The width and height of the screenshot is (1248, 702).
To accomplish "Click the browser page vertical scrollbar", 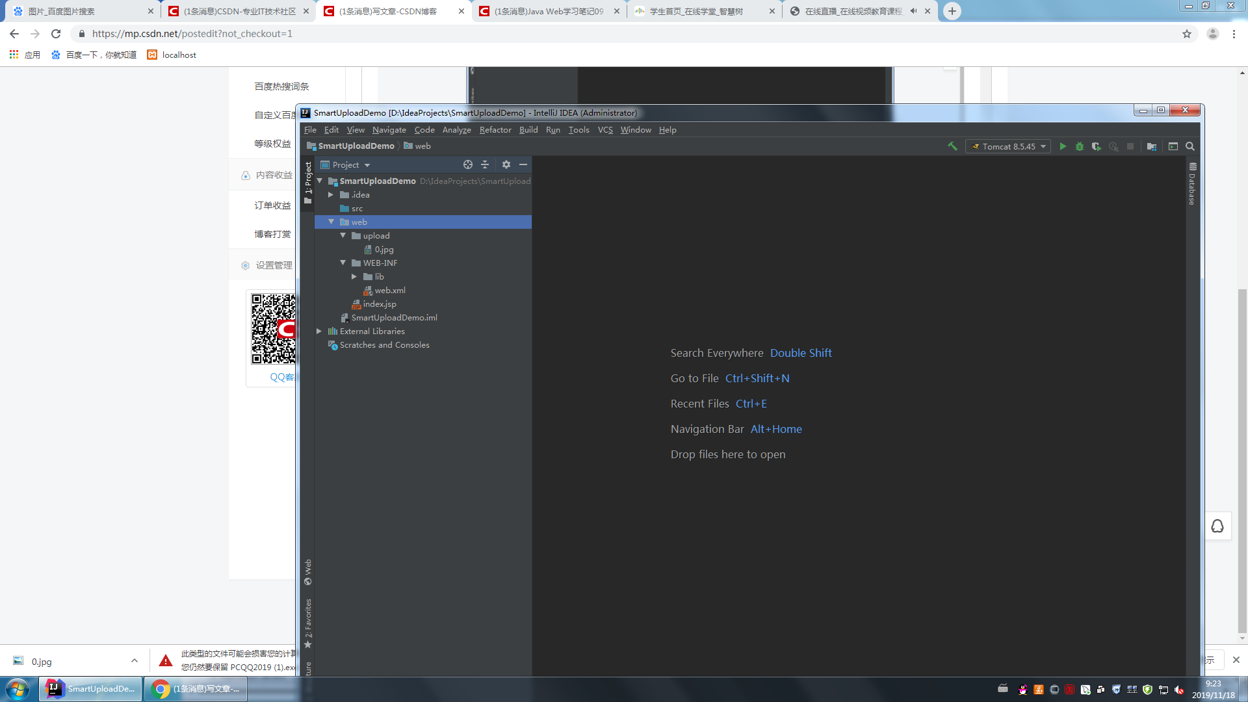I will click(x=1242, y=455).
